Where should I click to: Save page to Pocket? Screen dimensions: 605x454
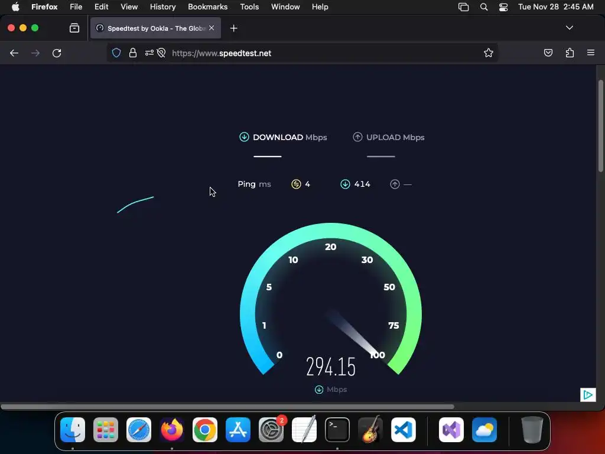[548, 53]
